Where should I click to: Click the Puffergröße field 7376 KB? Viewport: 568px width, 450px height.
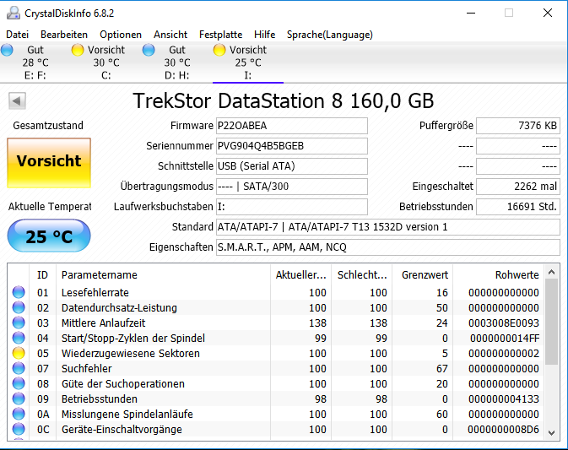(518, 126)
